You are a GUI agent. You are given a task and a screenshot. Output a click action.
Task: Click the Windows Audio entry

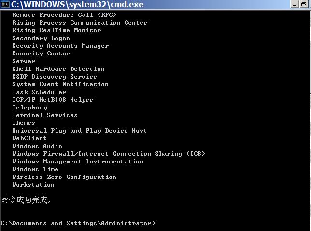tap(37, 146)
